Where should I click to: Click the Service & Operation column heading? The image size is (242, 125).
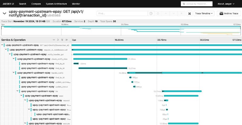coord(13,40)
